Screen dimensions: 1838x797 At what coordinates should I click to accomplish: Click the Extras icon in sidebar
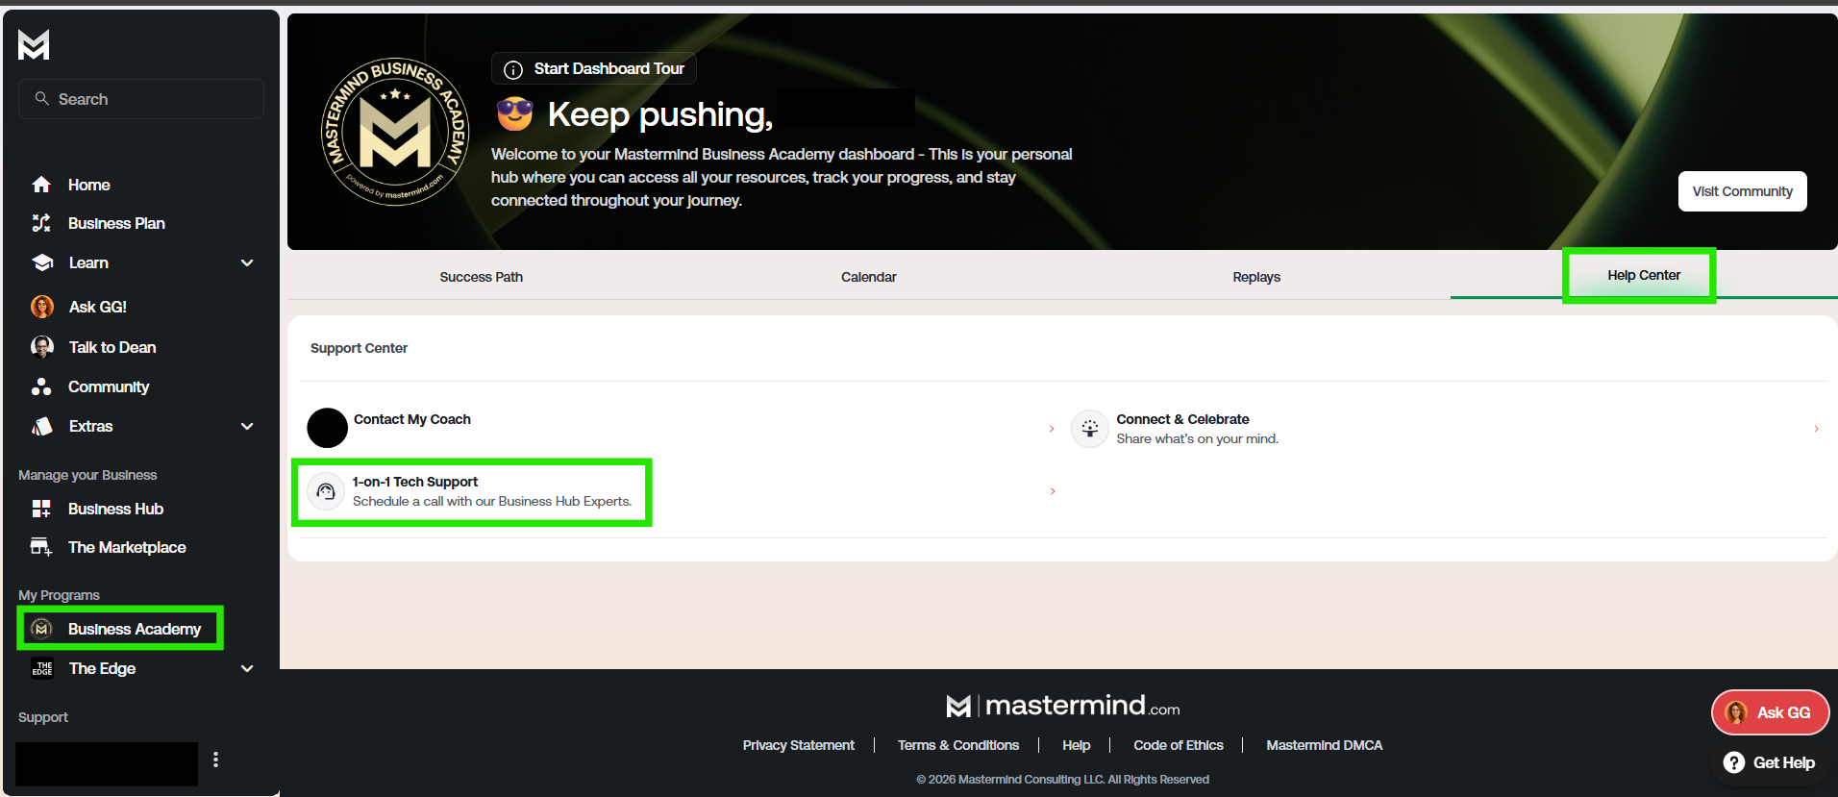[42, 426]
